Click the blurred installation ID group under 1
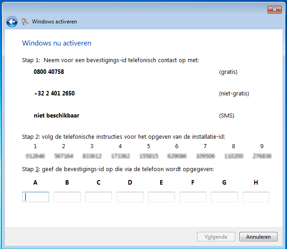 tap(35, 156)
